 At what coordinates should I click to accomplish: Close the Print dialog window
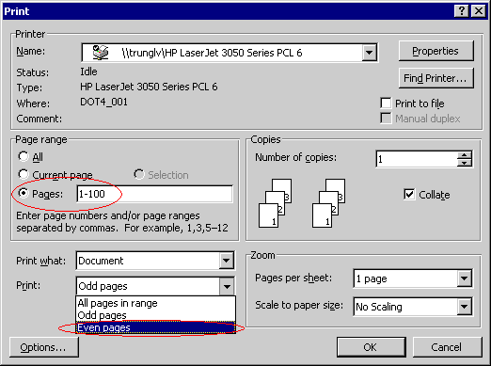click(x=479, y=11)
